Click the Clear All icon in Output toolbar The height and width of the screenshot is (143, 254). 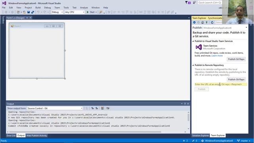[x=102, y=108]
